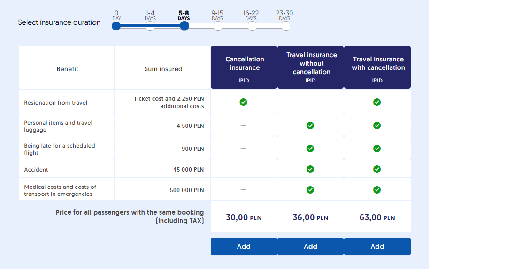The width and height of the screenshot is (530, 269).
Task: Select 0 day insurance duration
Action: point(116,26)
